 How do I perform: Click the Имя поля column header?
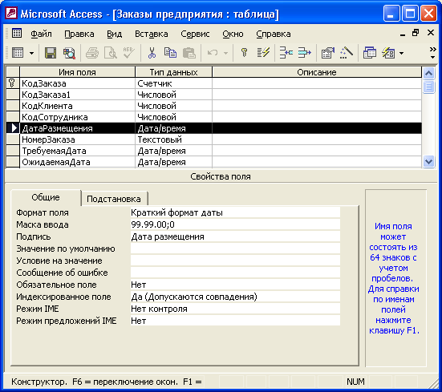(78, 72)
